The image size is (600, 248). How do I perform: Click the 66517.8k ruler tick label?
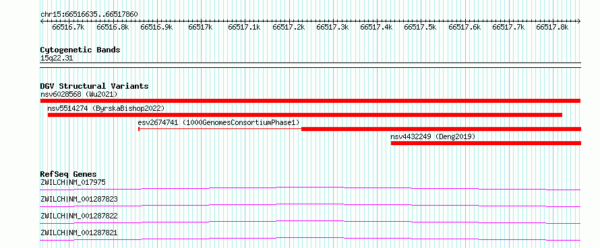click(x=553, y=27)
